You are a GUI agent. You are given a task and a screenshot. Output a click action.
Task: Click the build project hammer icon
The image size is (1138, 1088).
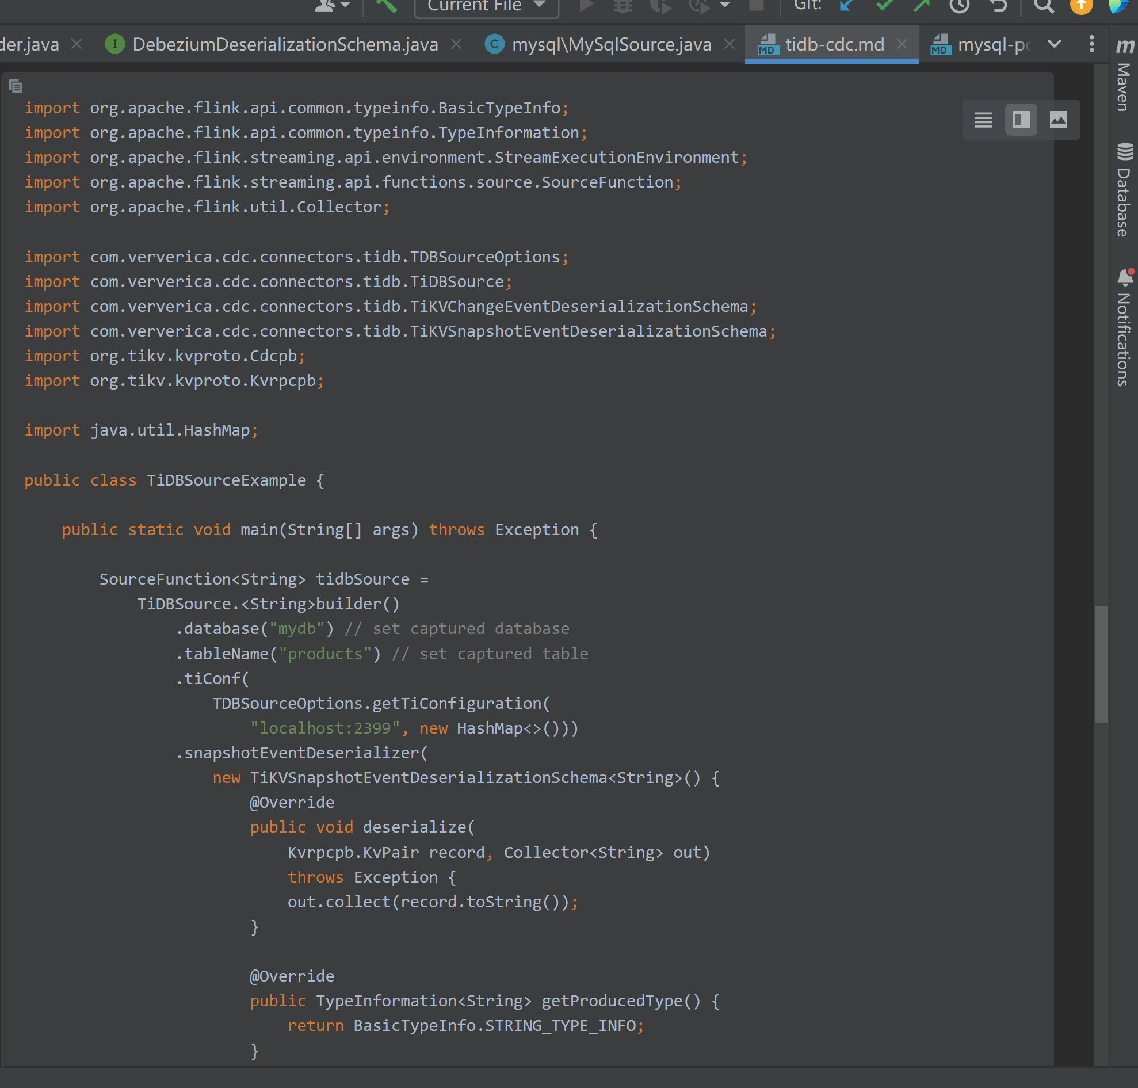pos(386,5)
